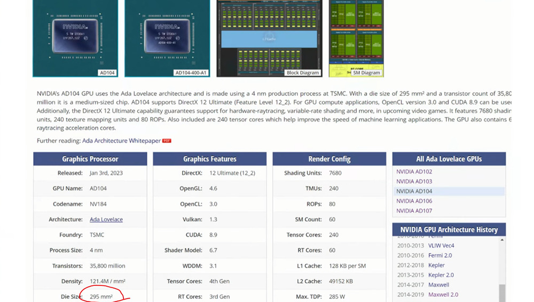
Task: Click the WDDM value '3.1'
Action: click(213, 266)
